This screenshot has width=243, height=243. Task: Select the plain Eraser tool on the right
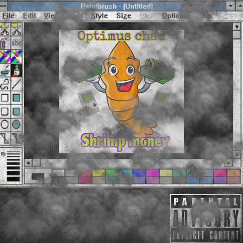click(16, 57)
